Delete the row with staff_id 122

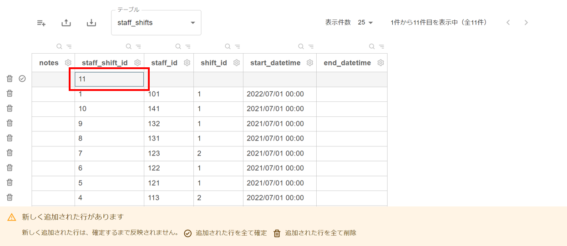pyautogui.click(x=10, y=167)
